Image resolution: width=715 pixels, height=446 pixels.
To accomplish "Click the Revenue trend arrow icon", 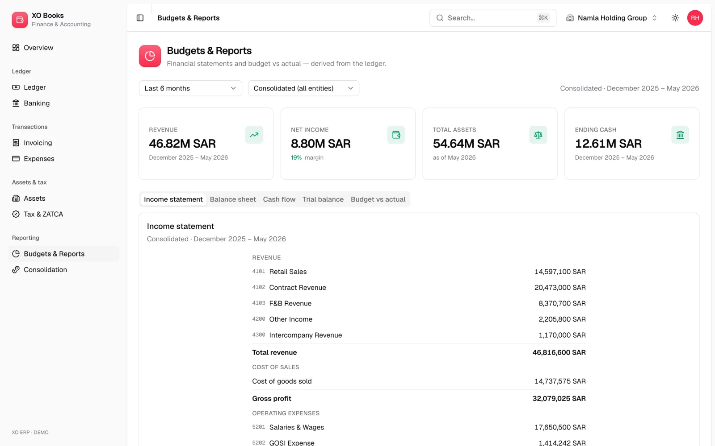I will [254, 135].
